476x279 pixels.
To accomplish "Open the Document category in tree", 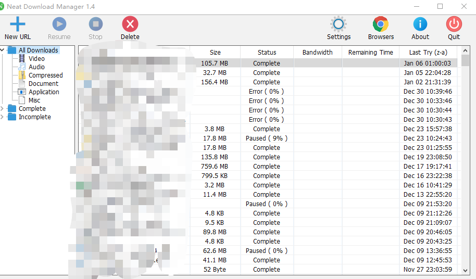I will click(43, 84).
